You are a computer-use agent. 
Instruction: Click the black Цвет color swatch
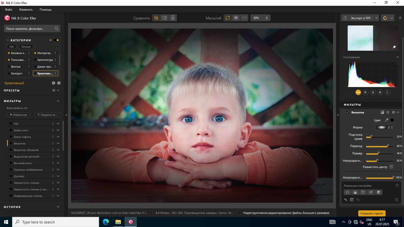coord(392,120)
